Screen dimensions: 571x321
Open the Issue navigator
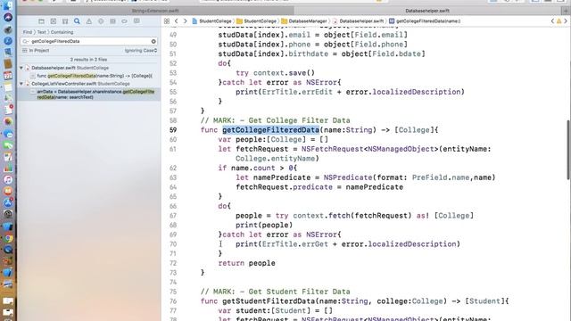click(x=89, y=21)
